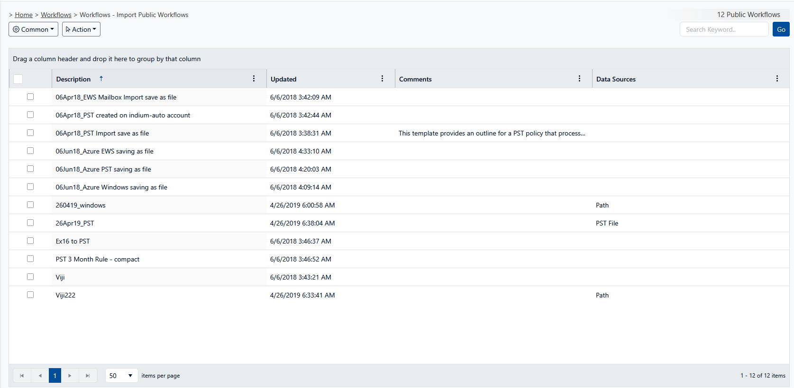
Task: Click the Search Keyword input field
Action: [x=724, y=29]
